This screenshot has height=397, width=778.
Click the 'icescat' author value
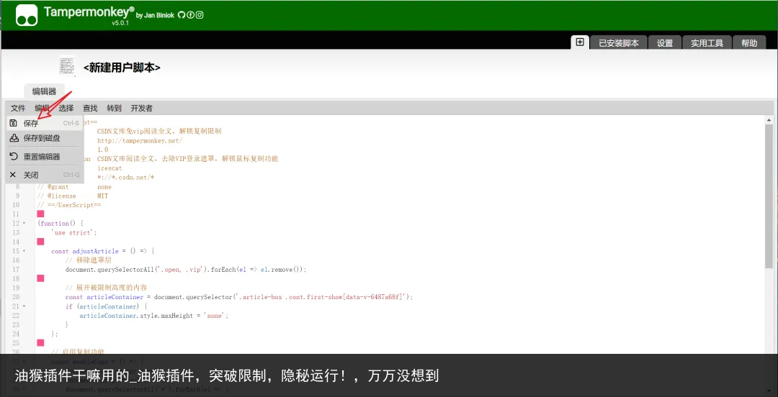(109, 168)
